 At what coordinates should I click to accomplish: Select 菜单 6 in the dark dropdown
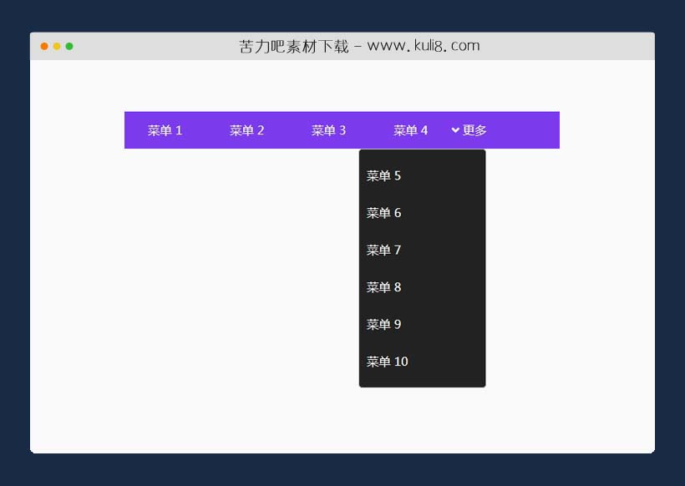[x=383, y=213]
